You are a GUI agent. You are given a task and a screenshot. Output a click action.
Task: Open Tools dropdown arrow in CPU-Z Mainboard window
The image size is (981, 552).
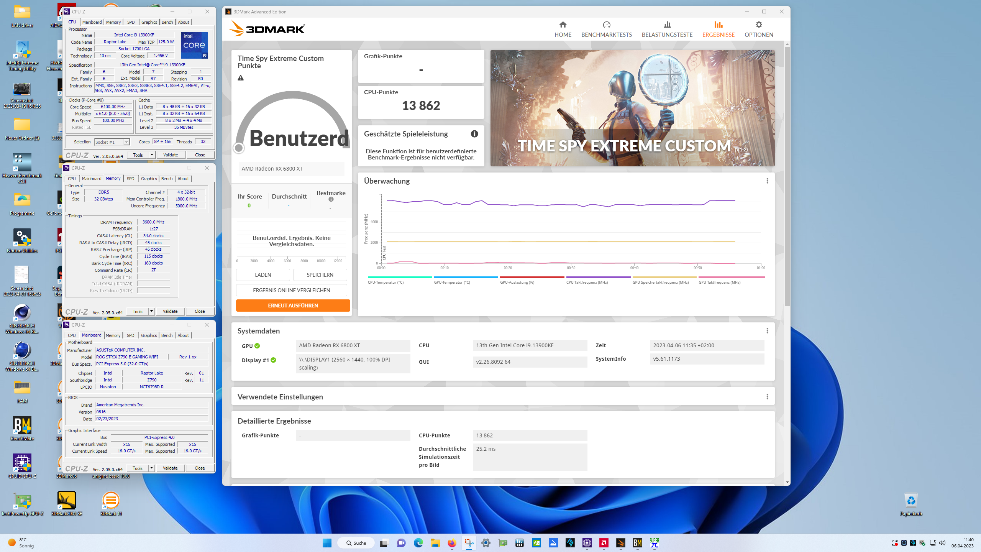point(152,468)
